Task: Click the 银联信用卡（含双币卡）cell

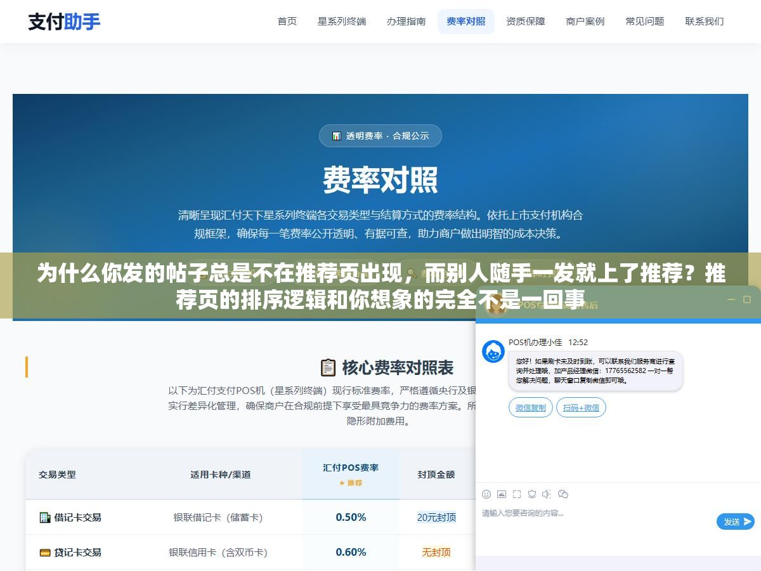Action: tap(218, 552)
